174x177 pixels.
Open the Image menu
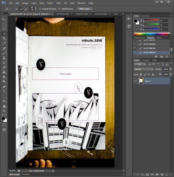[x=25, y=3]
